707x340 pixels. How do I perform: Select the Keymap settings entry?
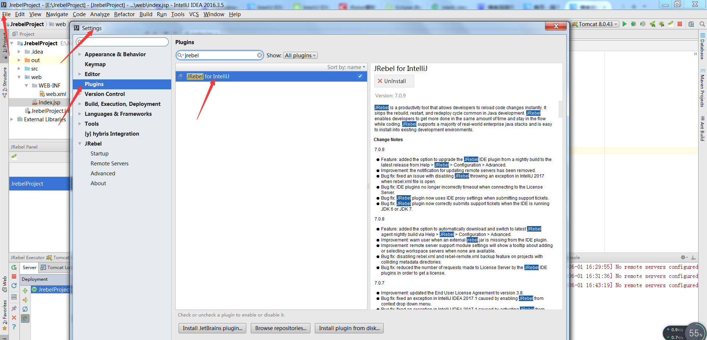pyautogui.click(x=95, y=64)
